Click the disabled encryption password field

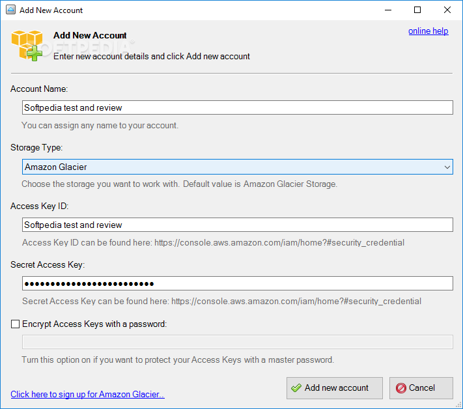238,342
